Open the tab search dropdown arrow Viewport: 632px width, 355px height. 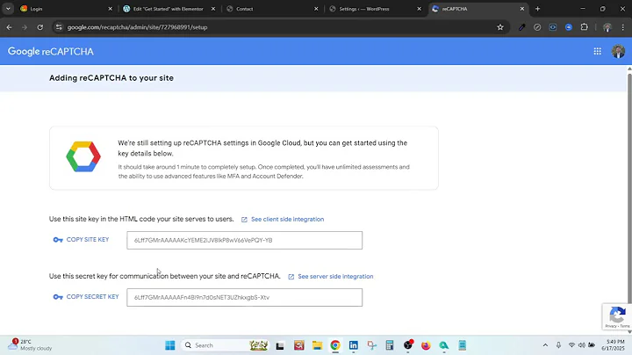coord(8,9)
